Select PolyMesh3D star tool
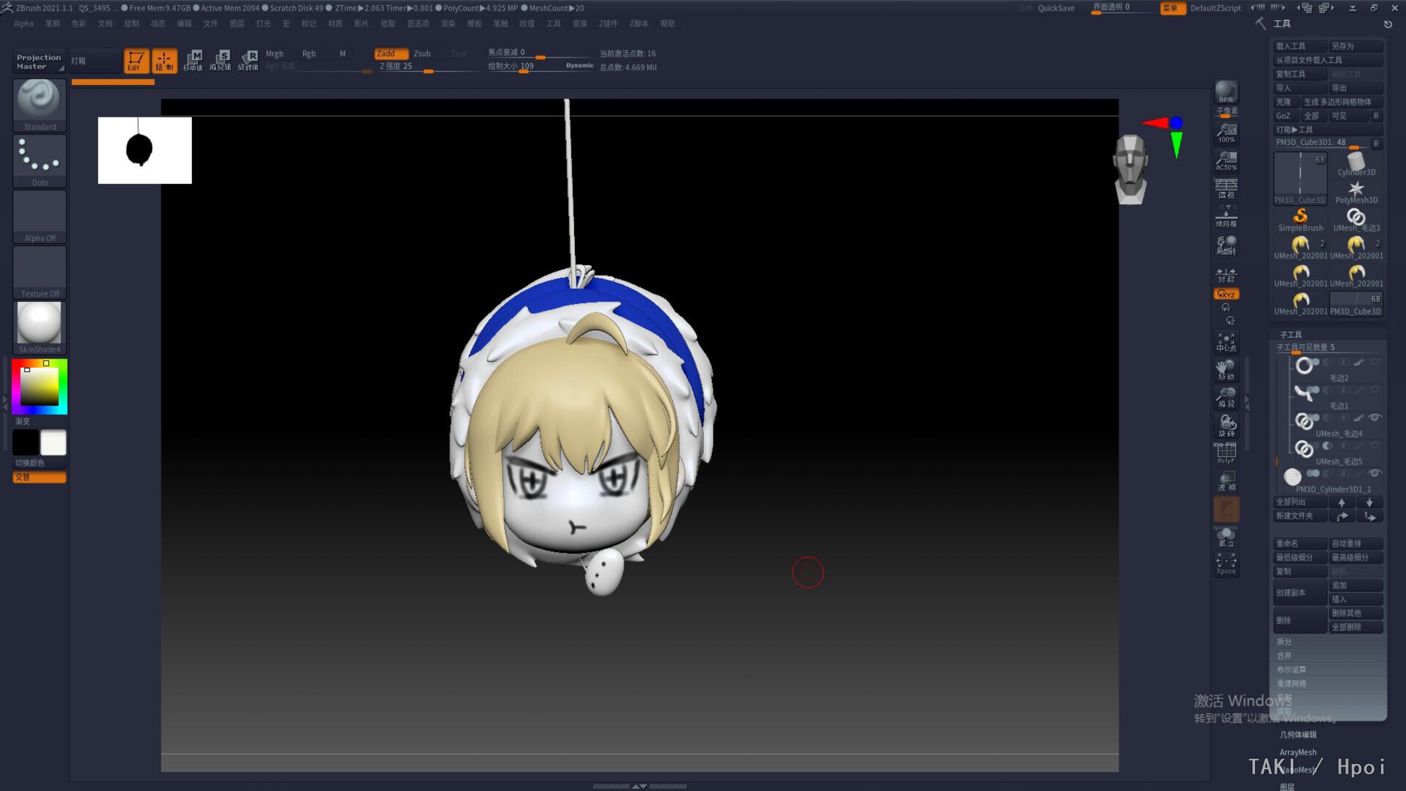This screenshot has height=791, width=1406. pos(1356,192)
